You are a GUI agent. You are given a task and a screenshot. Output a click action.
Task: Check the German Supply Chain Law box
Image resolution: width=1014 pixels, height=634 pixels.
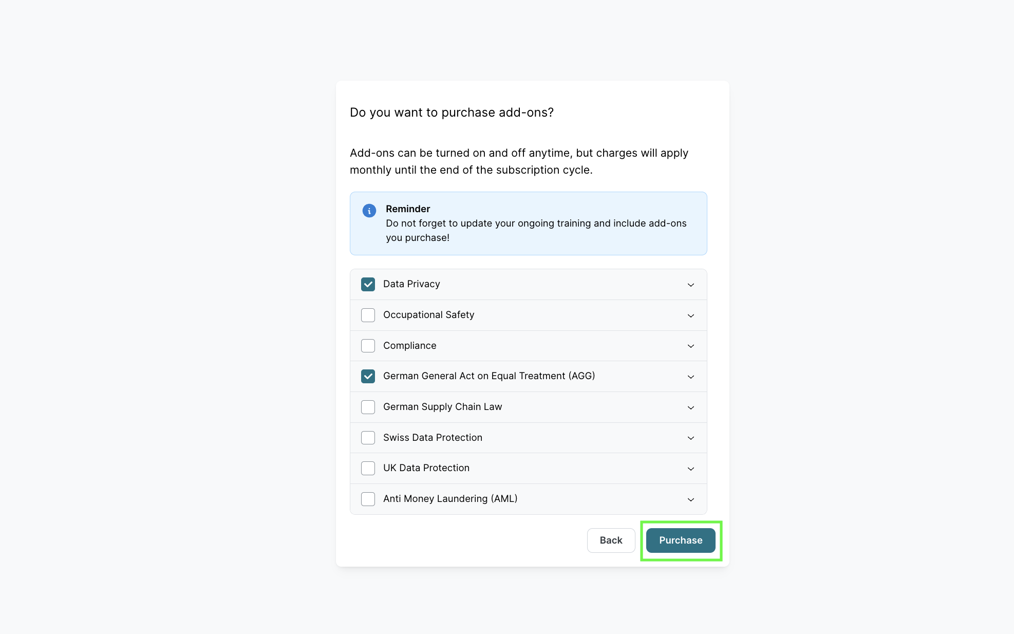(368, 407)
